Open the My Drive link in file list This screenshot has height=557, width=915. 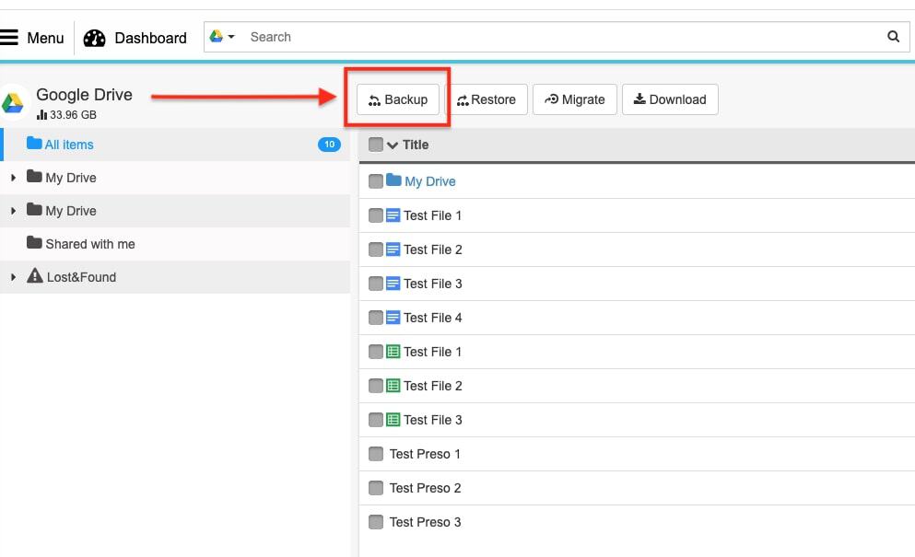point(429,181)
